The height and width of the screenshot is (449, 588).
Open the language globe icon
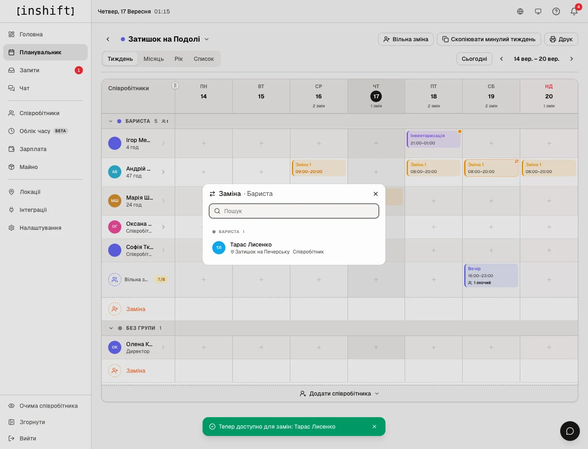(x=520, y=11)
